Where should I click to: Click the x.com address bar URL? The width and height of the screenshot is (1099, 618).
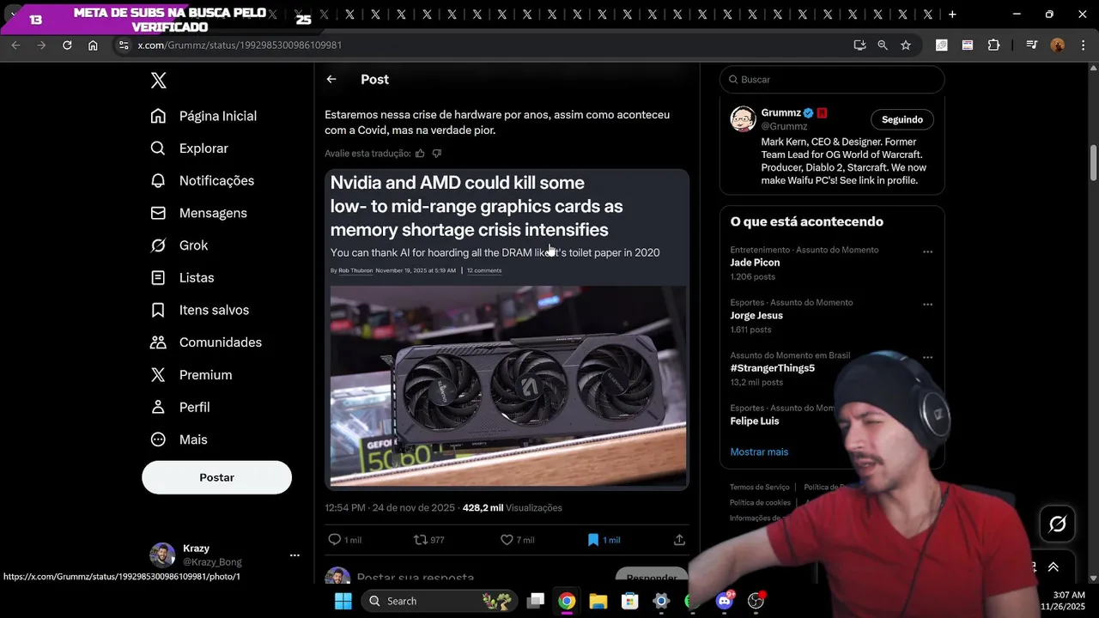(x=240, y=45)
